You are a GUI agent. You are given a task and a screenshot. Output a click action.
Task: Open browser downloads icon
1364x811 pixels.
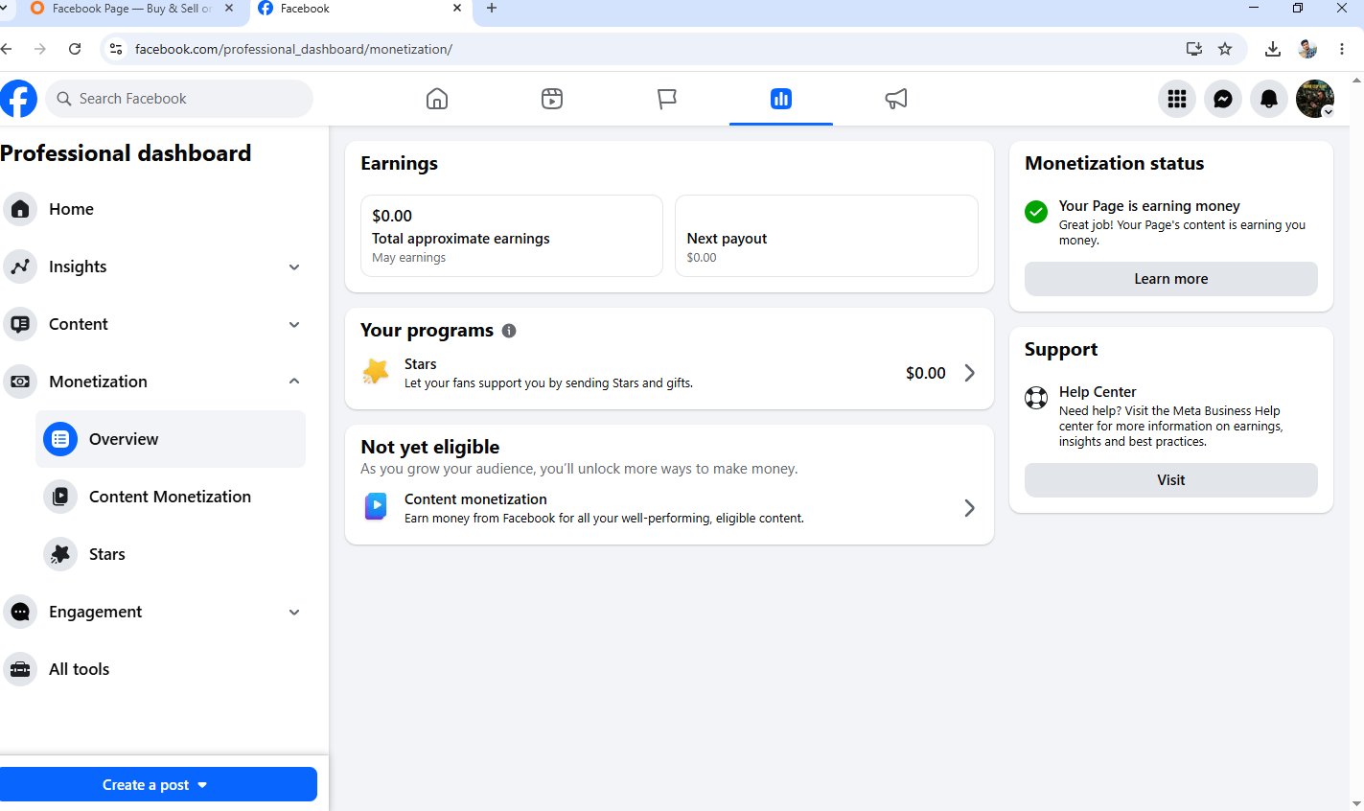(x=1273, y=49)
